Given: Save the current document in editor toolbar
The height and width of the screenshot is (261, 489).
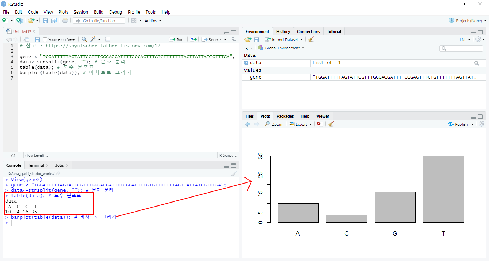Looking at the screenshot, I should click(37, 39).
